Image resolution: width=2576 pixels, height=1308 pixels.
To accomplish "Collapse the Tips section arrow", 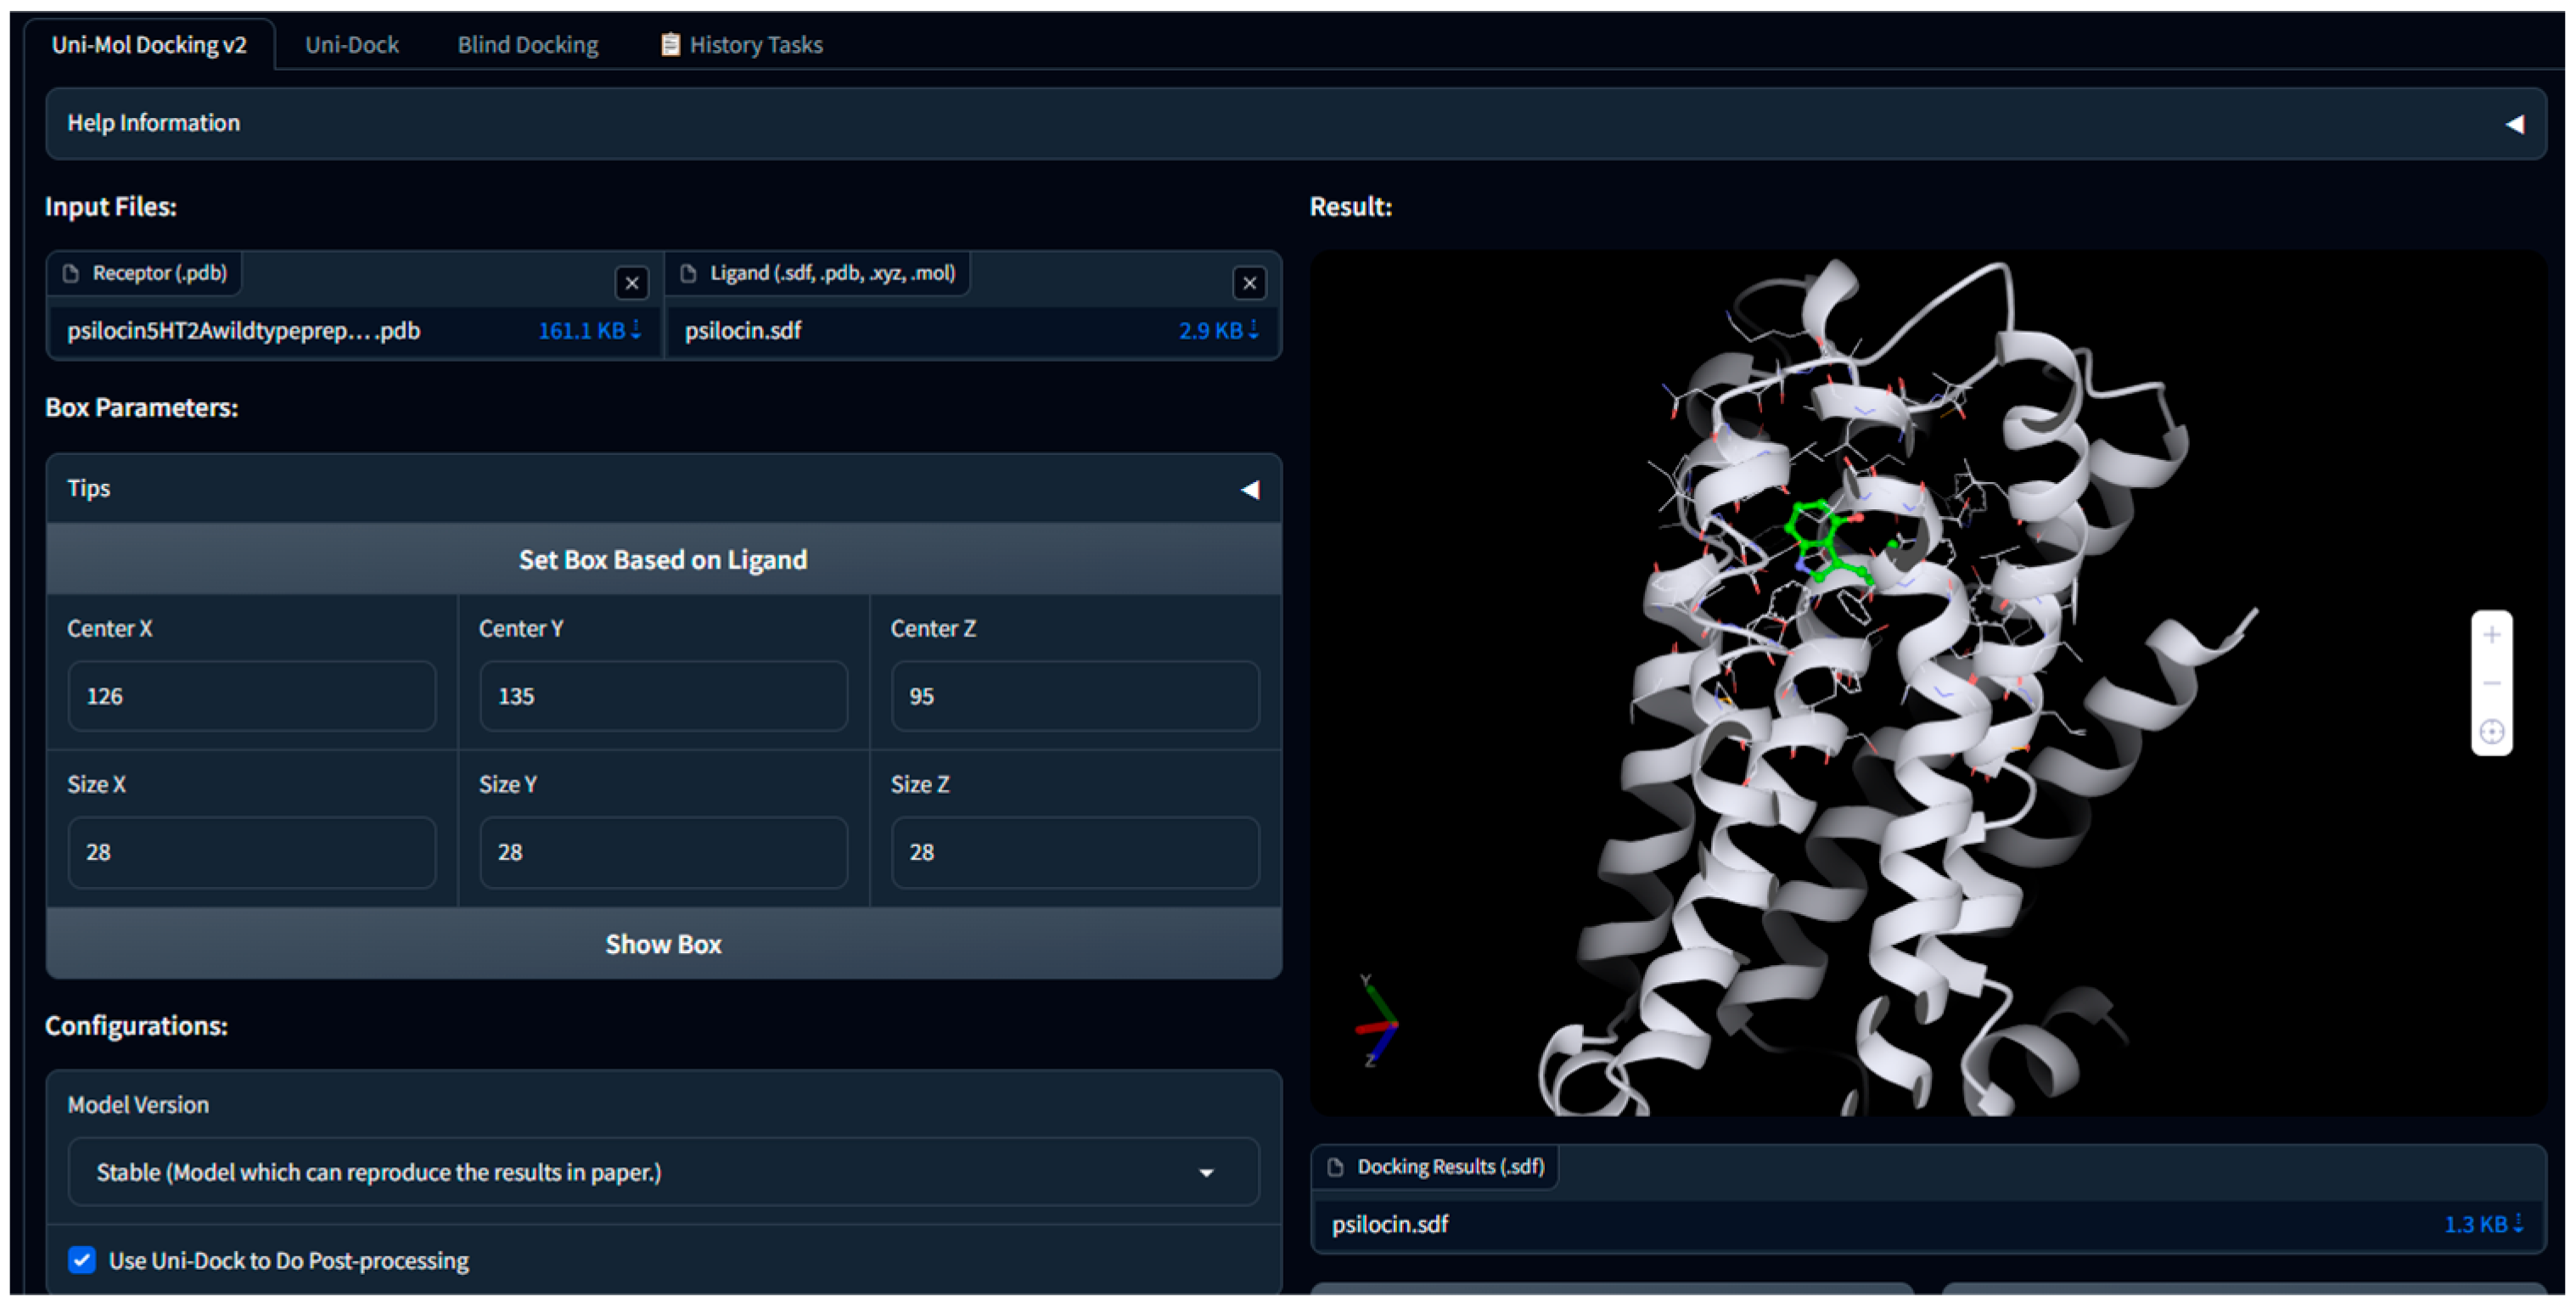I will click(1249, 490).
